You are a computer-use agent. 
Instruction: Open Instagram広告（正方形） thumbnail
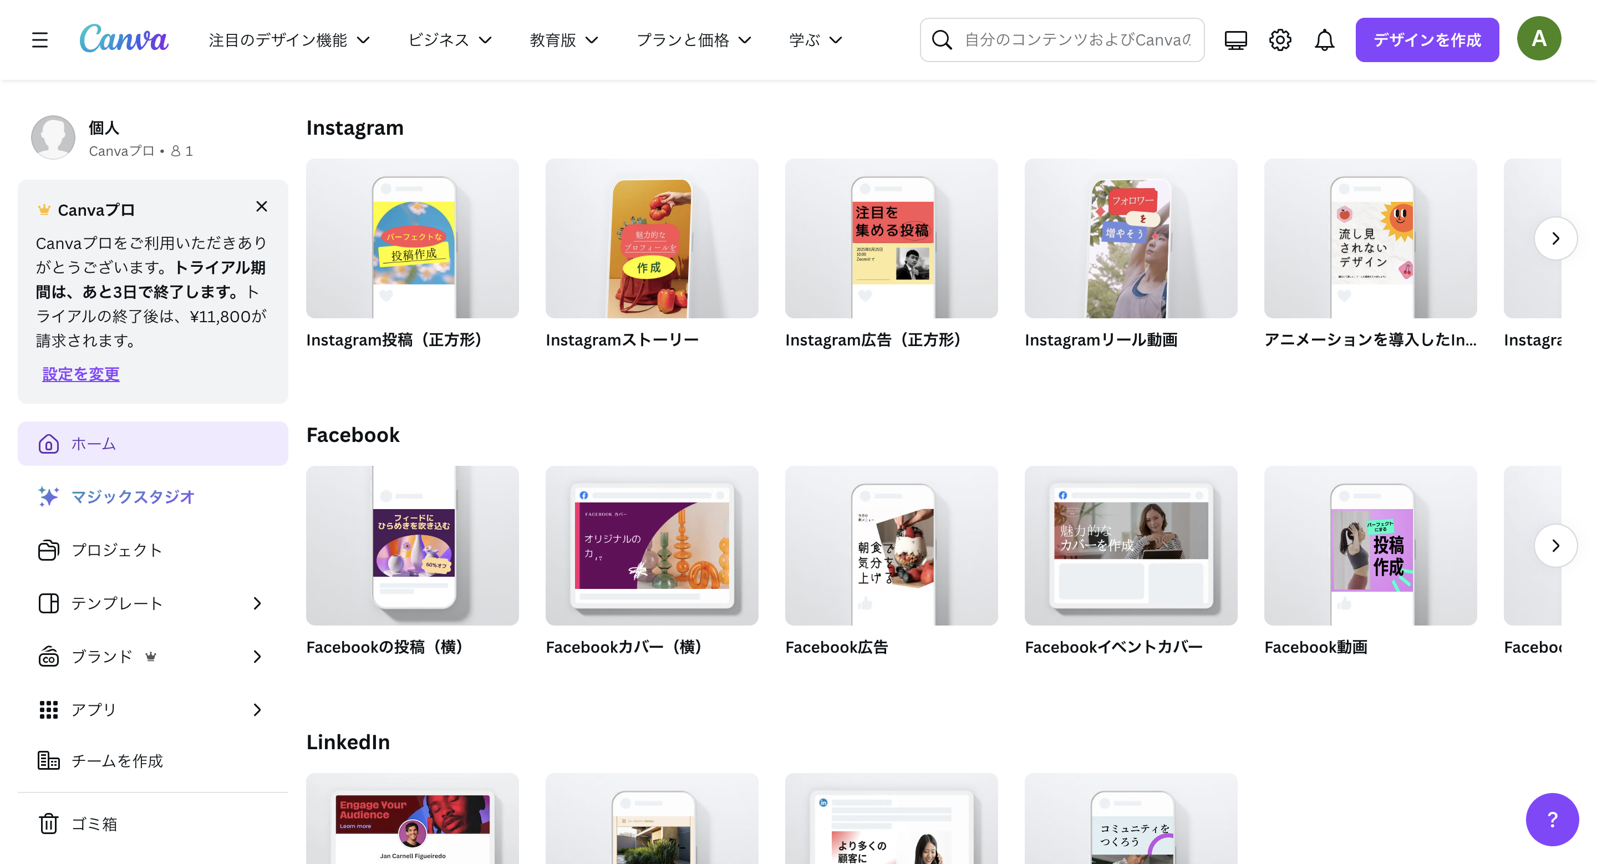pos(891,238)
